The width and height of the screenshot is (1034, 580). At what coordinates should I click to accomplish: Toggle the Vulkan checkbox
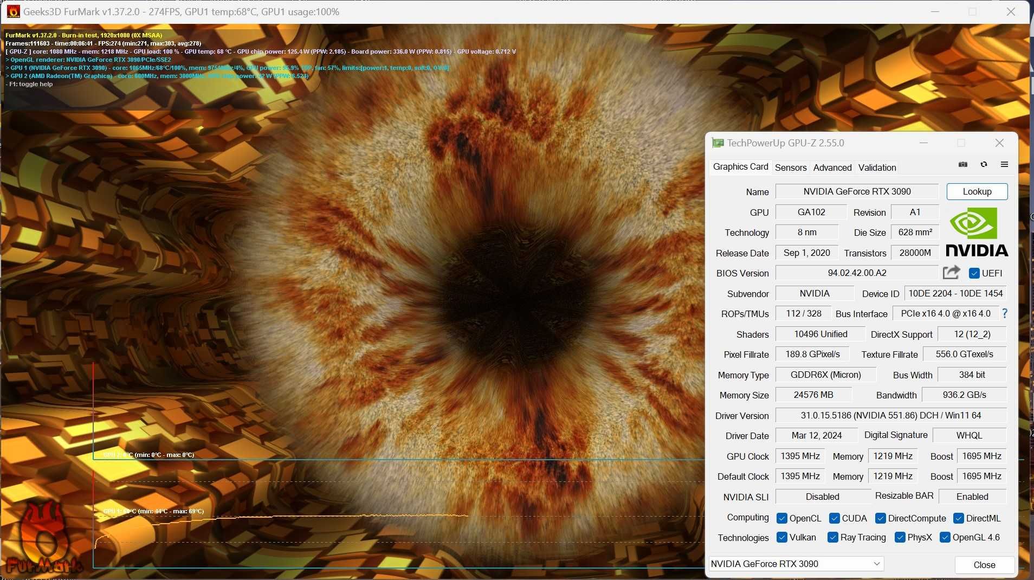781,537
